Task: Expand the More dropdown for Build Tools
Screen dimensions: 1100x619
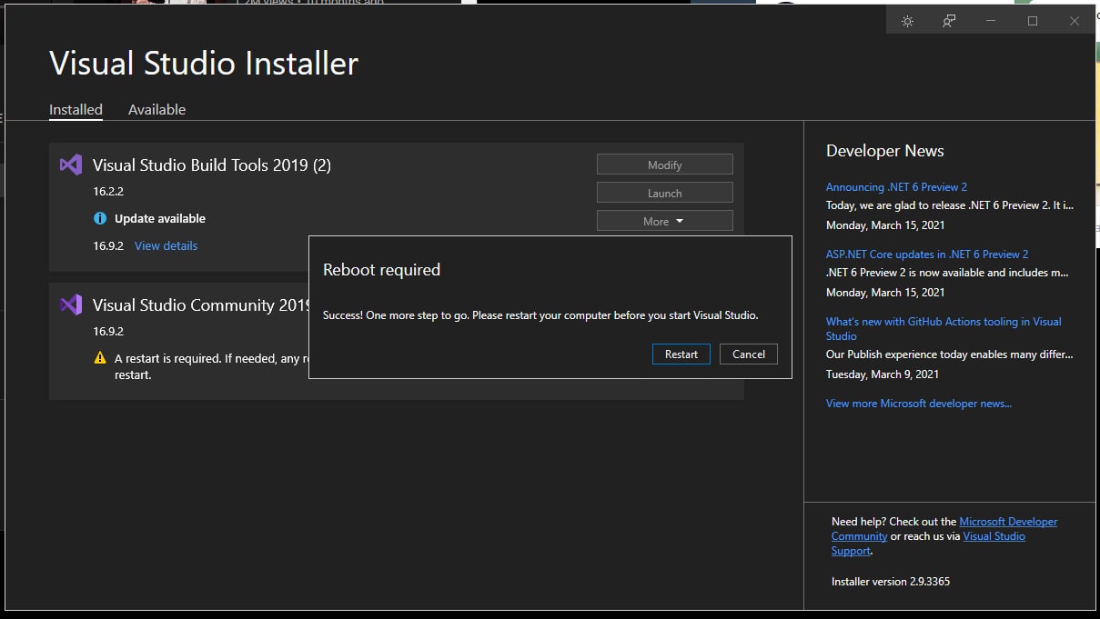Action: tap(664, 221)
